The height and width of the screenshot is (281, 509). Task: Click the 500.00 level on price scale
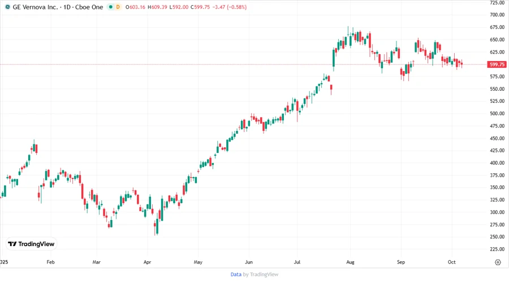(x=497, y=113)
